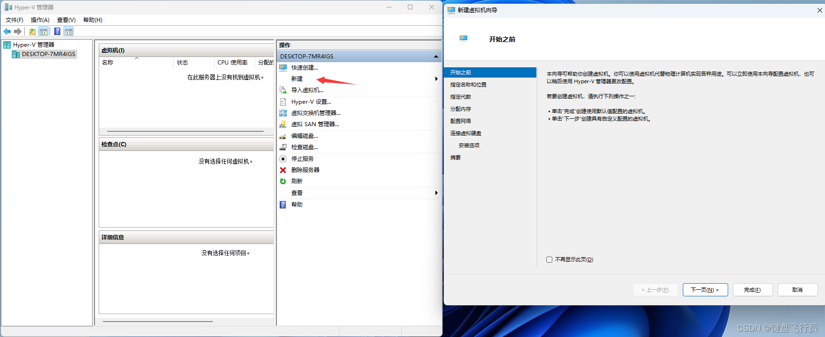Click the Hyper-V 管理器 tree root icon
Image resolution: width=825 pixels, height=337 pixels.
[x=7, y=45]
